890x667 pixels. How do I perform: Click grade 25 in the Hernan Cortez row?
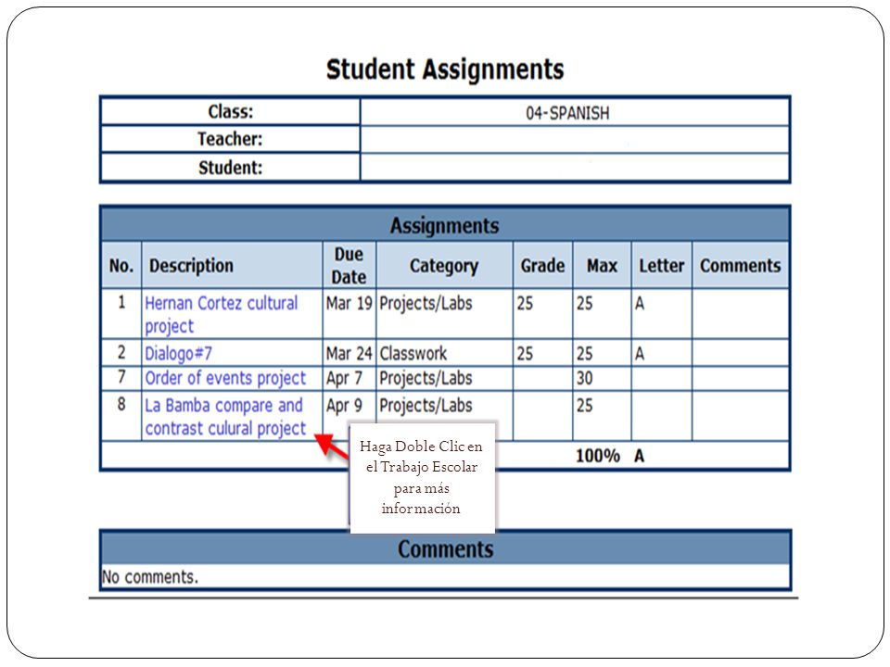click(x=525, y=304)
